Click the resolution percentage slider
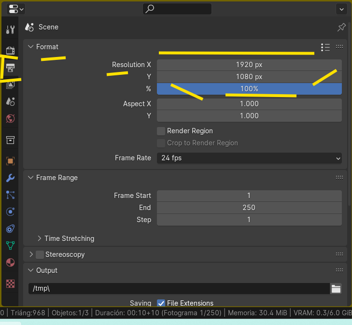This screenshot has height=325, width=352. 249,89
